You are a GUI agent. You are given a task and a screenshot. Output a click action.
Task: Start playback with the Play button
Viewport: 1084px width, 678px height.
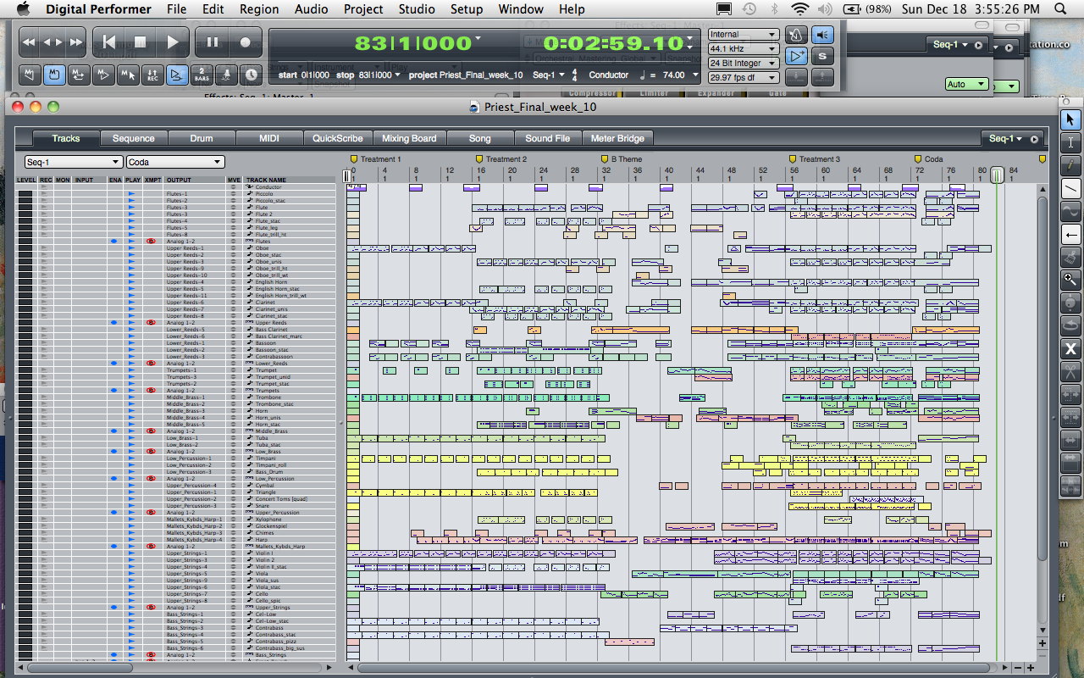coord(172,42)
